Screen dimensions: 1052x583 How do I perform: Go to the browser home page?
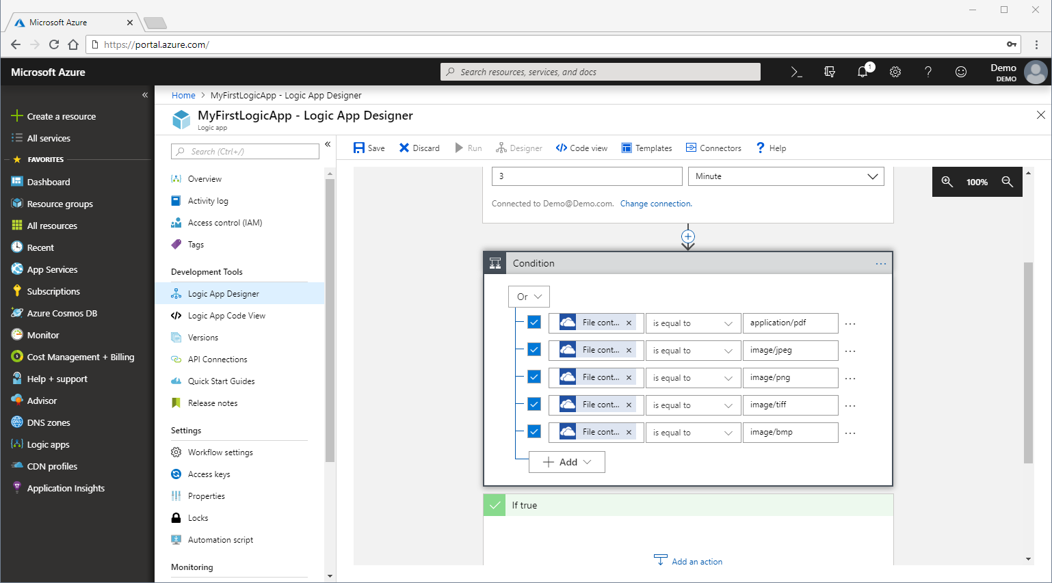click(x=73, y=44)
